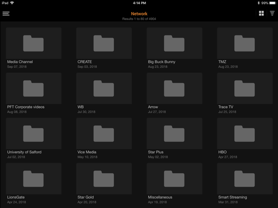Select the 'HBO' folder name
This screenshot has width=278, height=208.
coord(223,152)
